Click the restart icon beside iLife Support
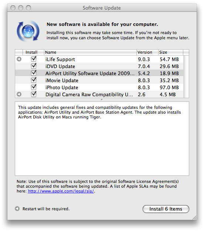The width and height of the screenshot is (204, 231). coord(19,59)
